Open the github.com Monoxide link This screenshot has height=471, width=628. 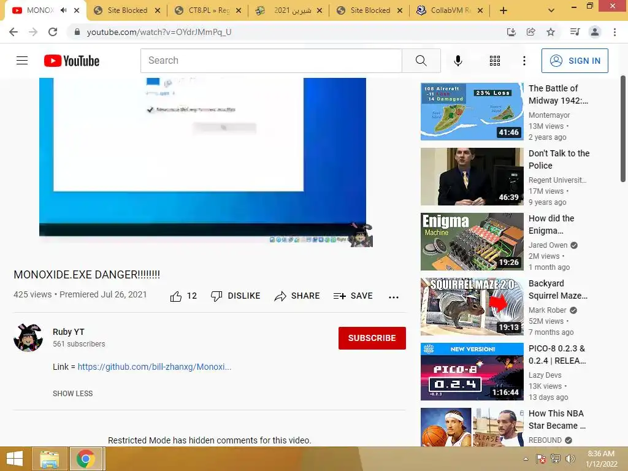pos(154,367)
